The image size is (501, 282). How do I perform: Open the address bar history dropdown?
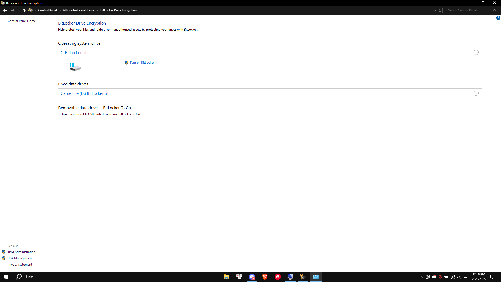pos(435,10)
